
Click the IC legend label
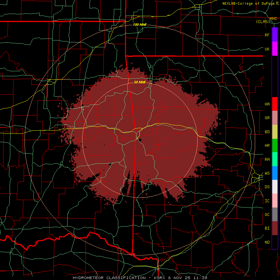click(x=267, y=201)
